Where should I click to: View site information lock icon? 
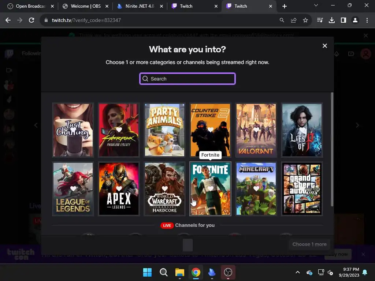(x=46, y=20)
